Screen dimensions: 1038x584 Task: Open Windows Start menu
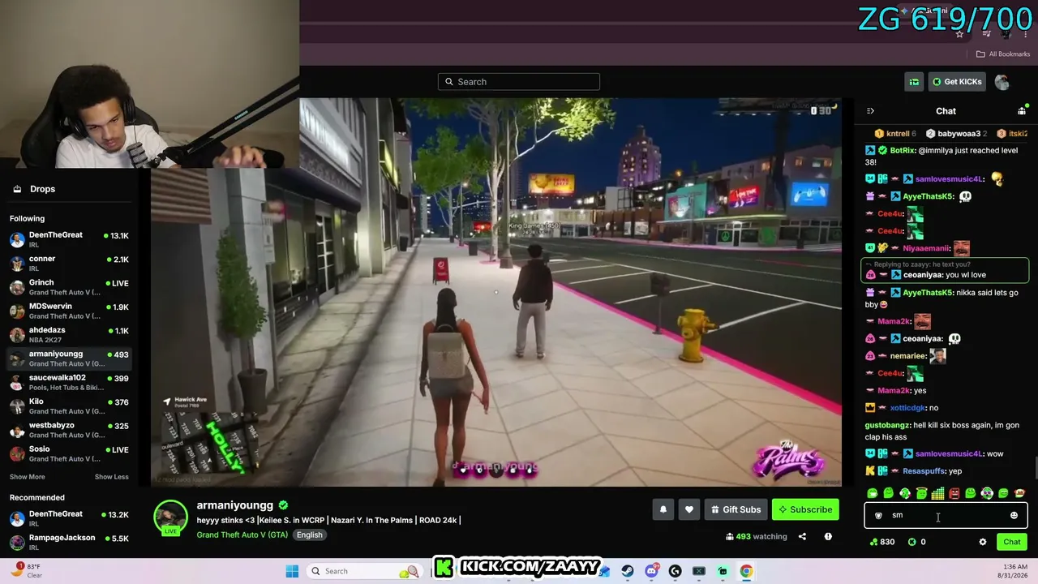[x=292, y=571]
